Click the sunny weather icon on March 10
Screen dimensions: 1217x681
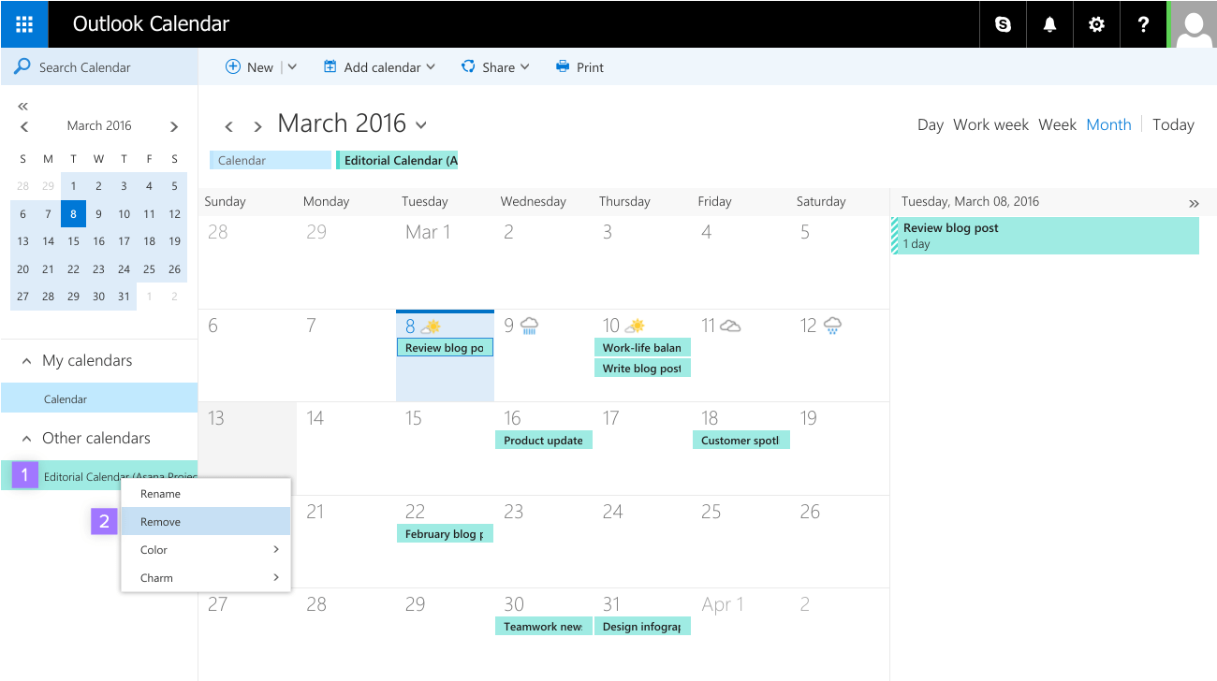(636, 325)
